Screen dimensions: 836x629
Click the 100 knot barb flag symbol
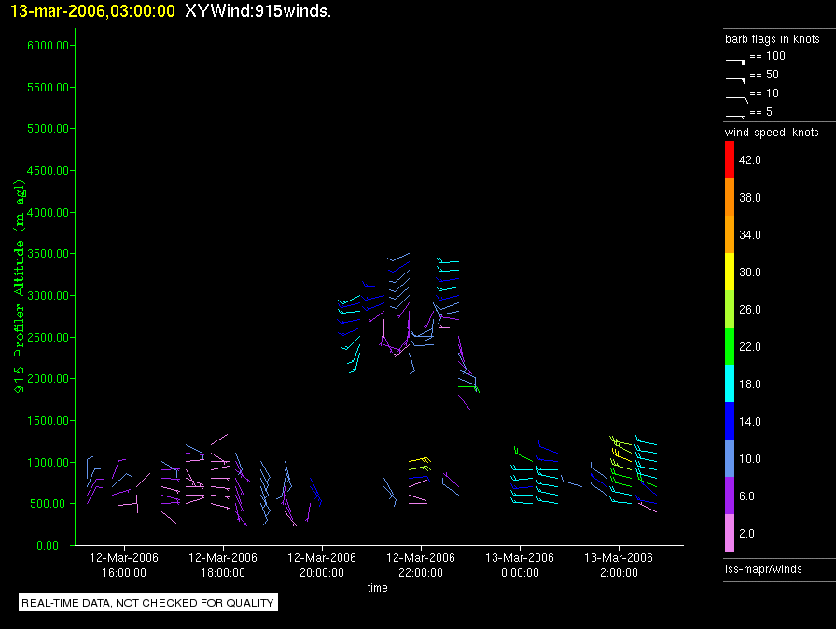tap(736, 62)
